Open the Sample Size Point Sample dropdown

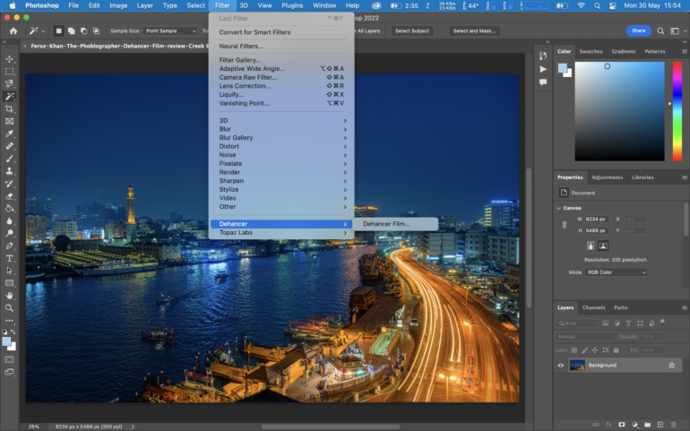(x=171, y=30)
